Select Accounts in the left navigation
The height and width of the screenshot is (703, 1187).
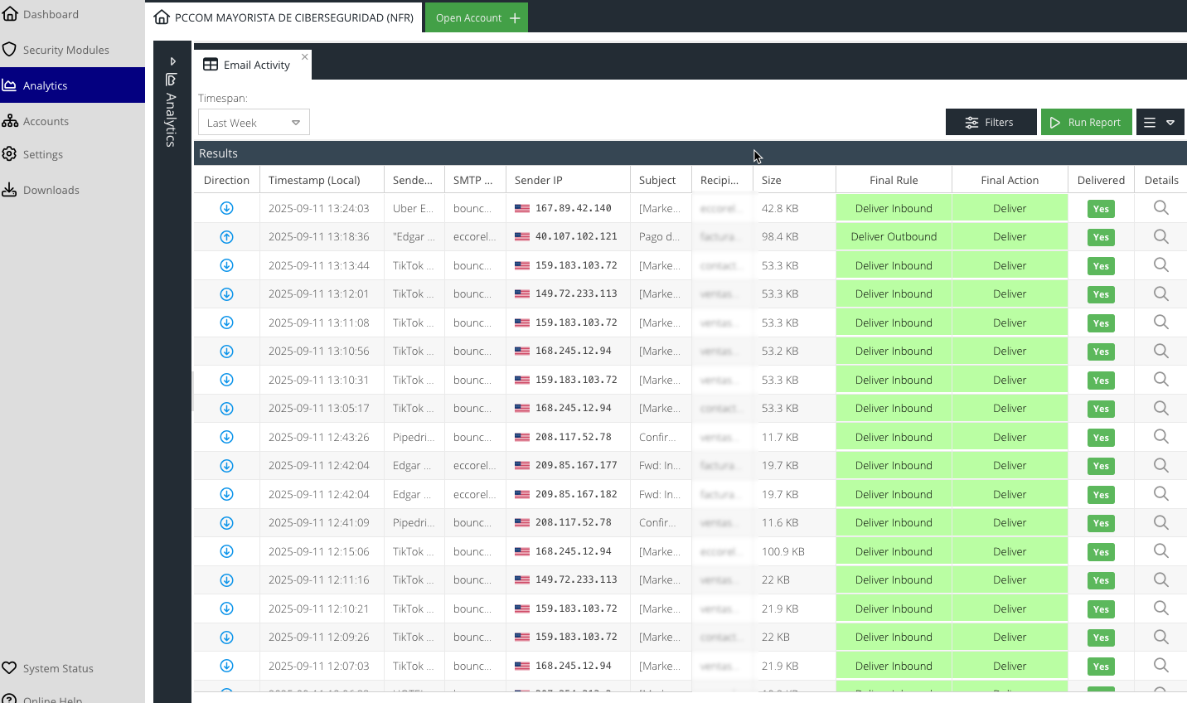[46, 121]
